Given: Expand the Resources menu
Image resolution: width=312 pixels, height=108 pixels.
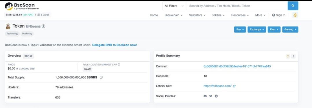Looking at the screenshot, I should [240, 15].
